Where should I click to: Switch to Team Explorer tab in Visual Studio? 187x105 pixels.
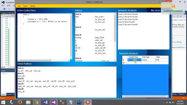point(182,94)
